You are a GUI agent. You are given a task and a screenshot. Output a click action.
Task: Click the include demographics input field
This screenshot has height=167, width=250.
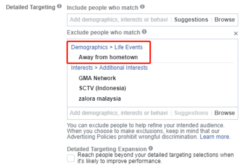119,20
